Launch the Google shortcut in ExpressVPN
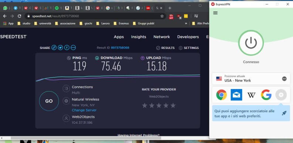Image resolution: width=293 pixels, height=143 pixels. (266, 95)
